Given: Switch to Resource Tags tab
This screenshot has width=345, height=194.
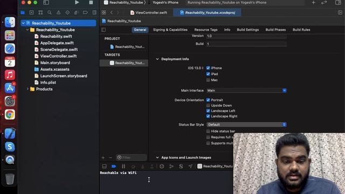Looking at the screenshot, I should click(x=206, y=30).
